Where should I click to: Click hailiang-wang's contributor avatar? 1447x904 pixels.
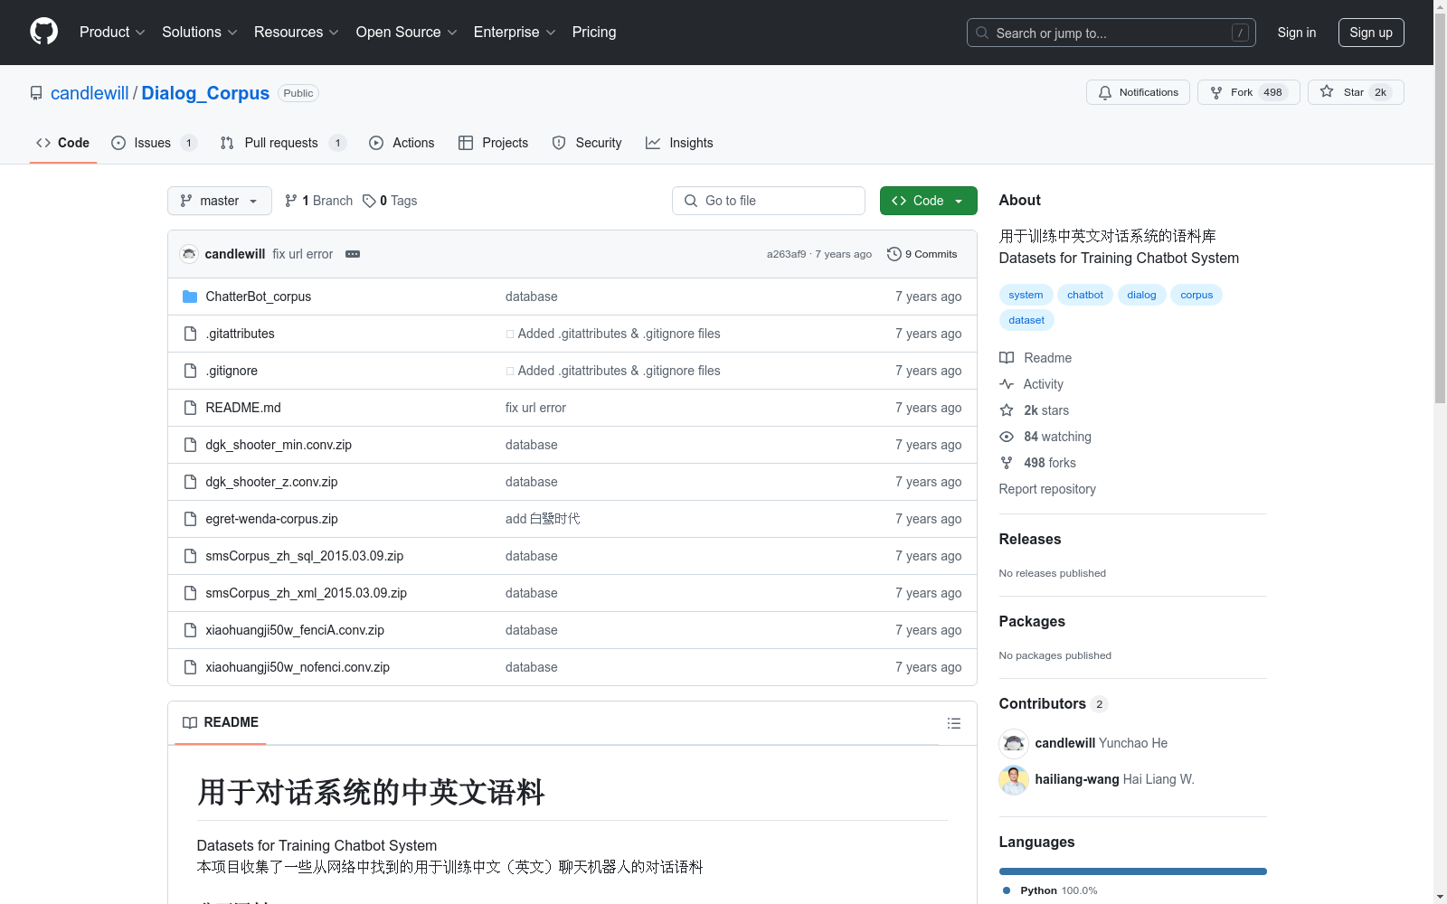point(1014,779)
